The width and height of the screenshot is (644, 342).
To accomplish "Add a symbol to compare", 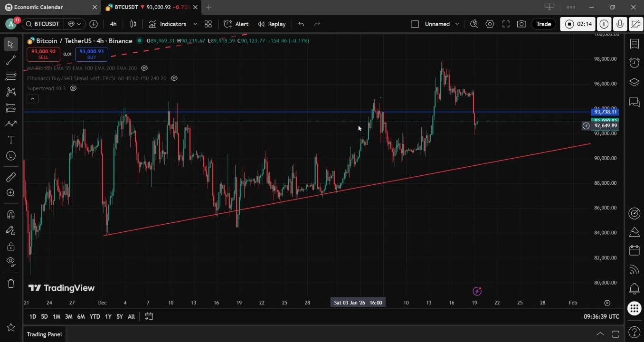I will coord(94,24).
